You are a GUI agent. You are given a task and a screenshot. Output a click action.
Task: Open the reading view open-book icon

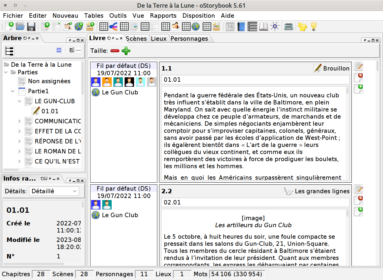(x=264, y=27)
